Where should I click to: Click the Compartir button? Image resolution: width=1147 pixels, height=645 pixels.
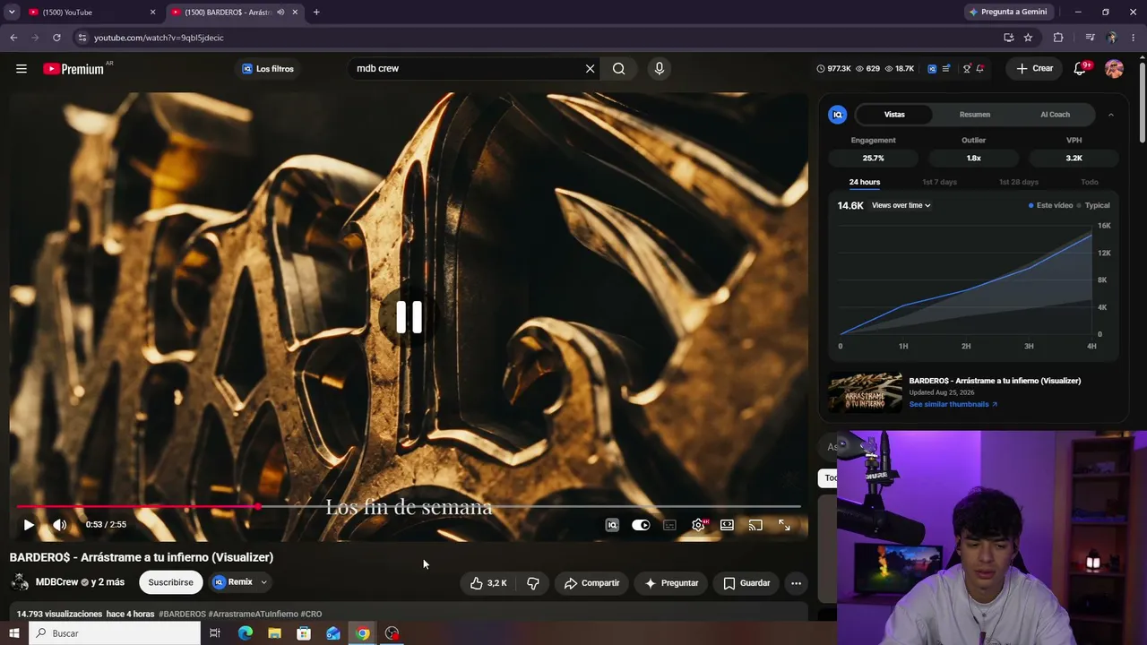(591, 583)
